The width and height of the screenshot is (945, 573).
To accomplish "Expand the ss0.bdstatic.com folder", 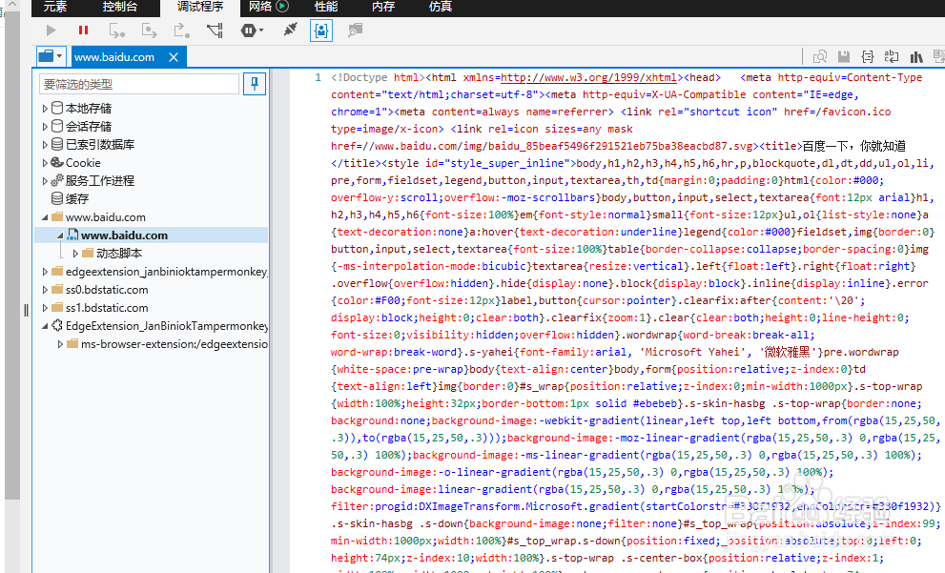I will point(45,290).
